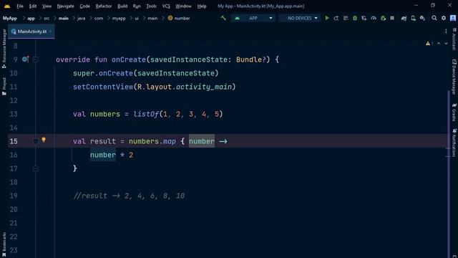The image size is (458, 258).
Task: Run the app with the green play icon
Action: point(327,18)
